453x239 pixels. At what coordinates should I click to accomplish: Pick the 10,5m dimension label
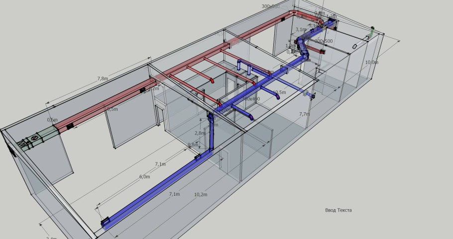(x=279, y=92)
